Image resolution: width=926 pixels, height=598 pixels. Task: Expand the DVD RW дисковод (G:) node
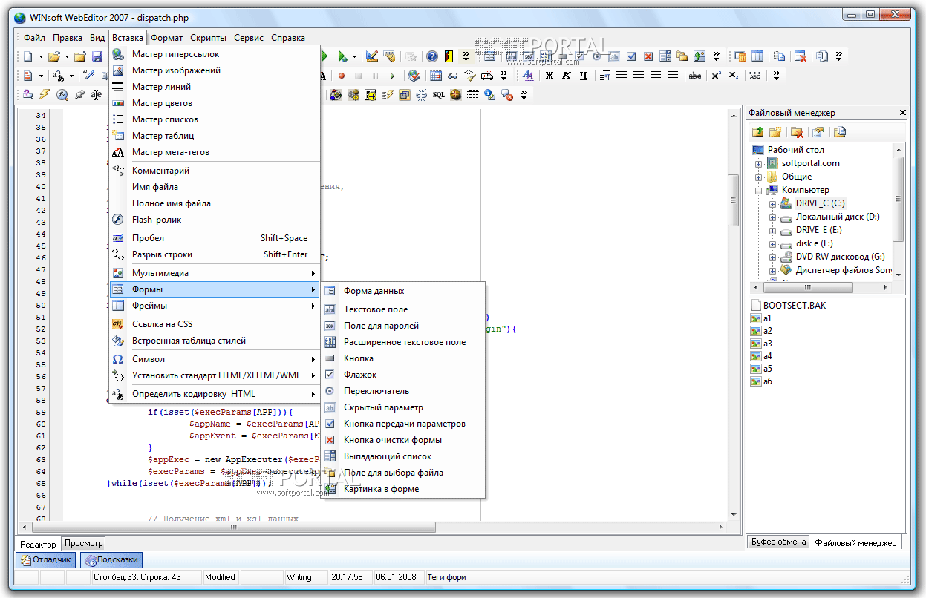click(x=772, y=257)
